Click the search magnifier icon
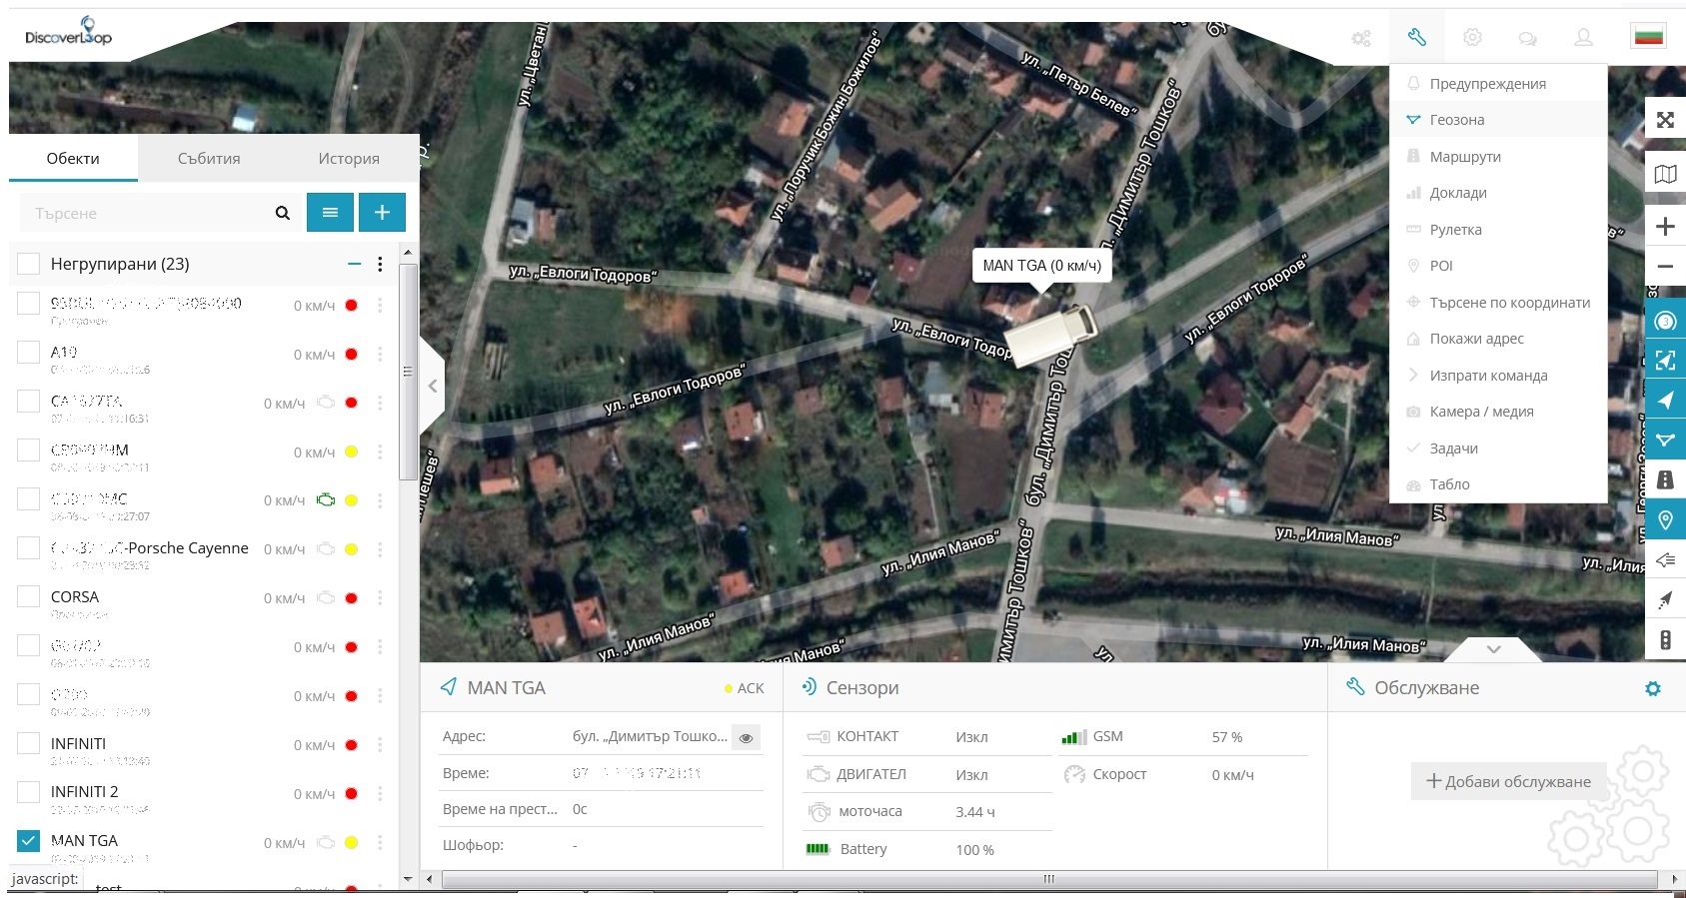 click(283, 213)
